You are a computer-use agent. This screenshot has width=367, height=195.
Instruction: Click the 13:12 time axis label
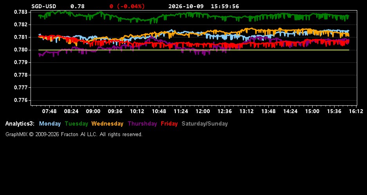pos(246,111)
